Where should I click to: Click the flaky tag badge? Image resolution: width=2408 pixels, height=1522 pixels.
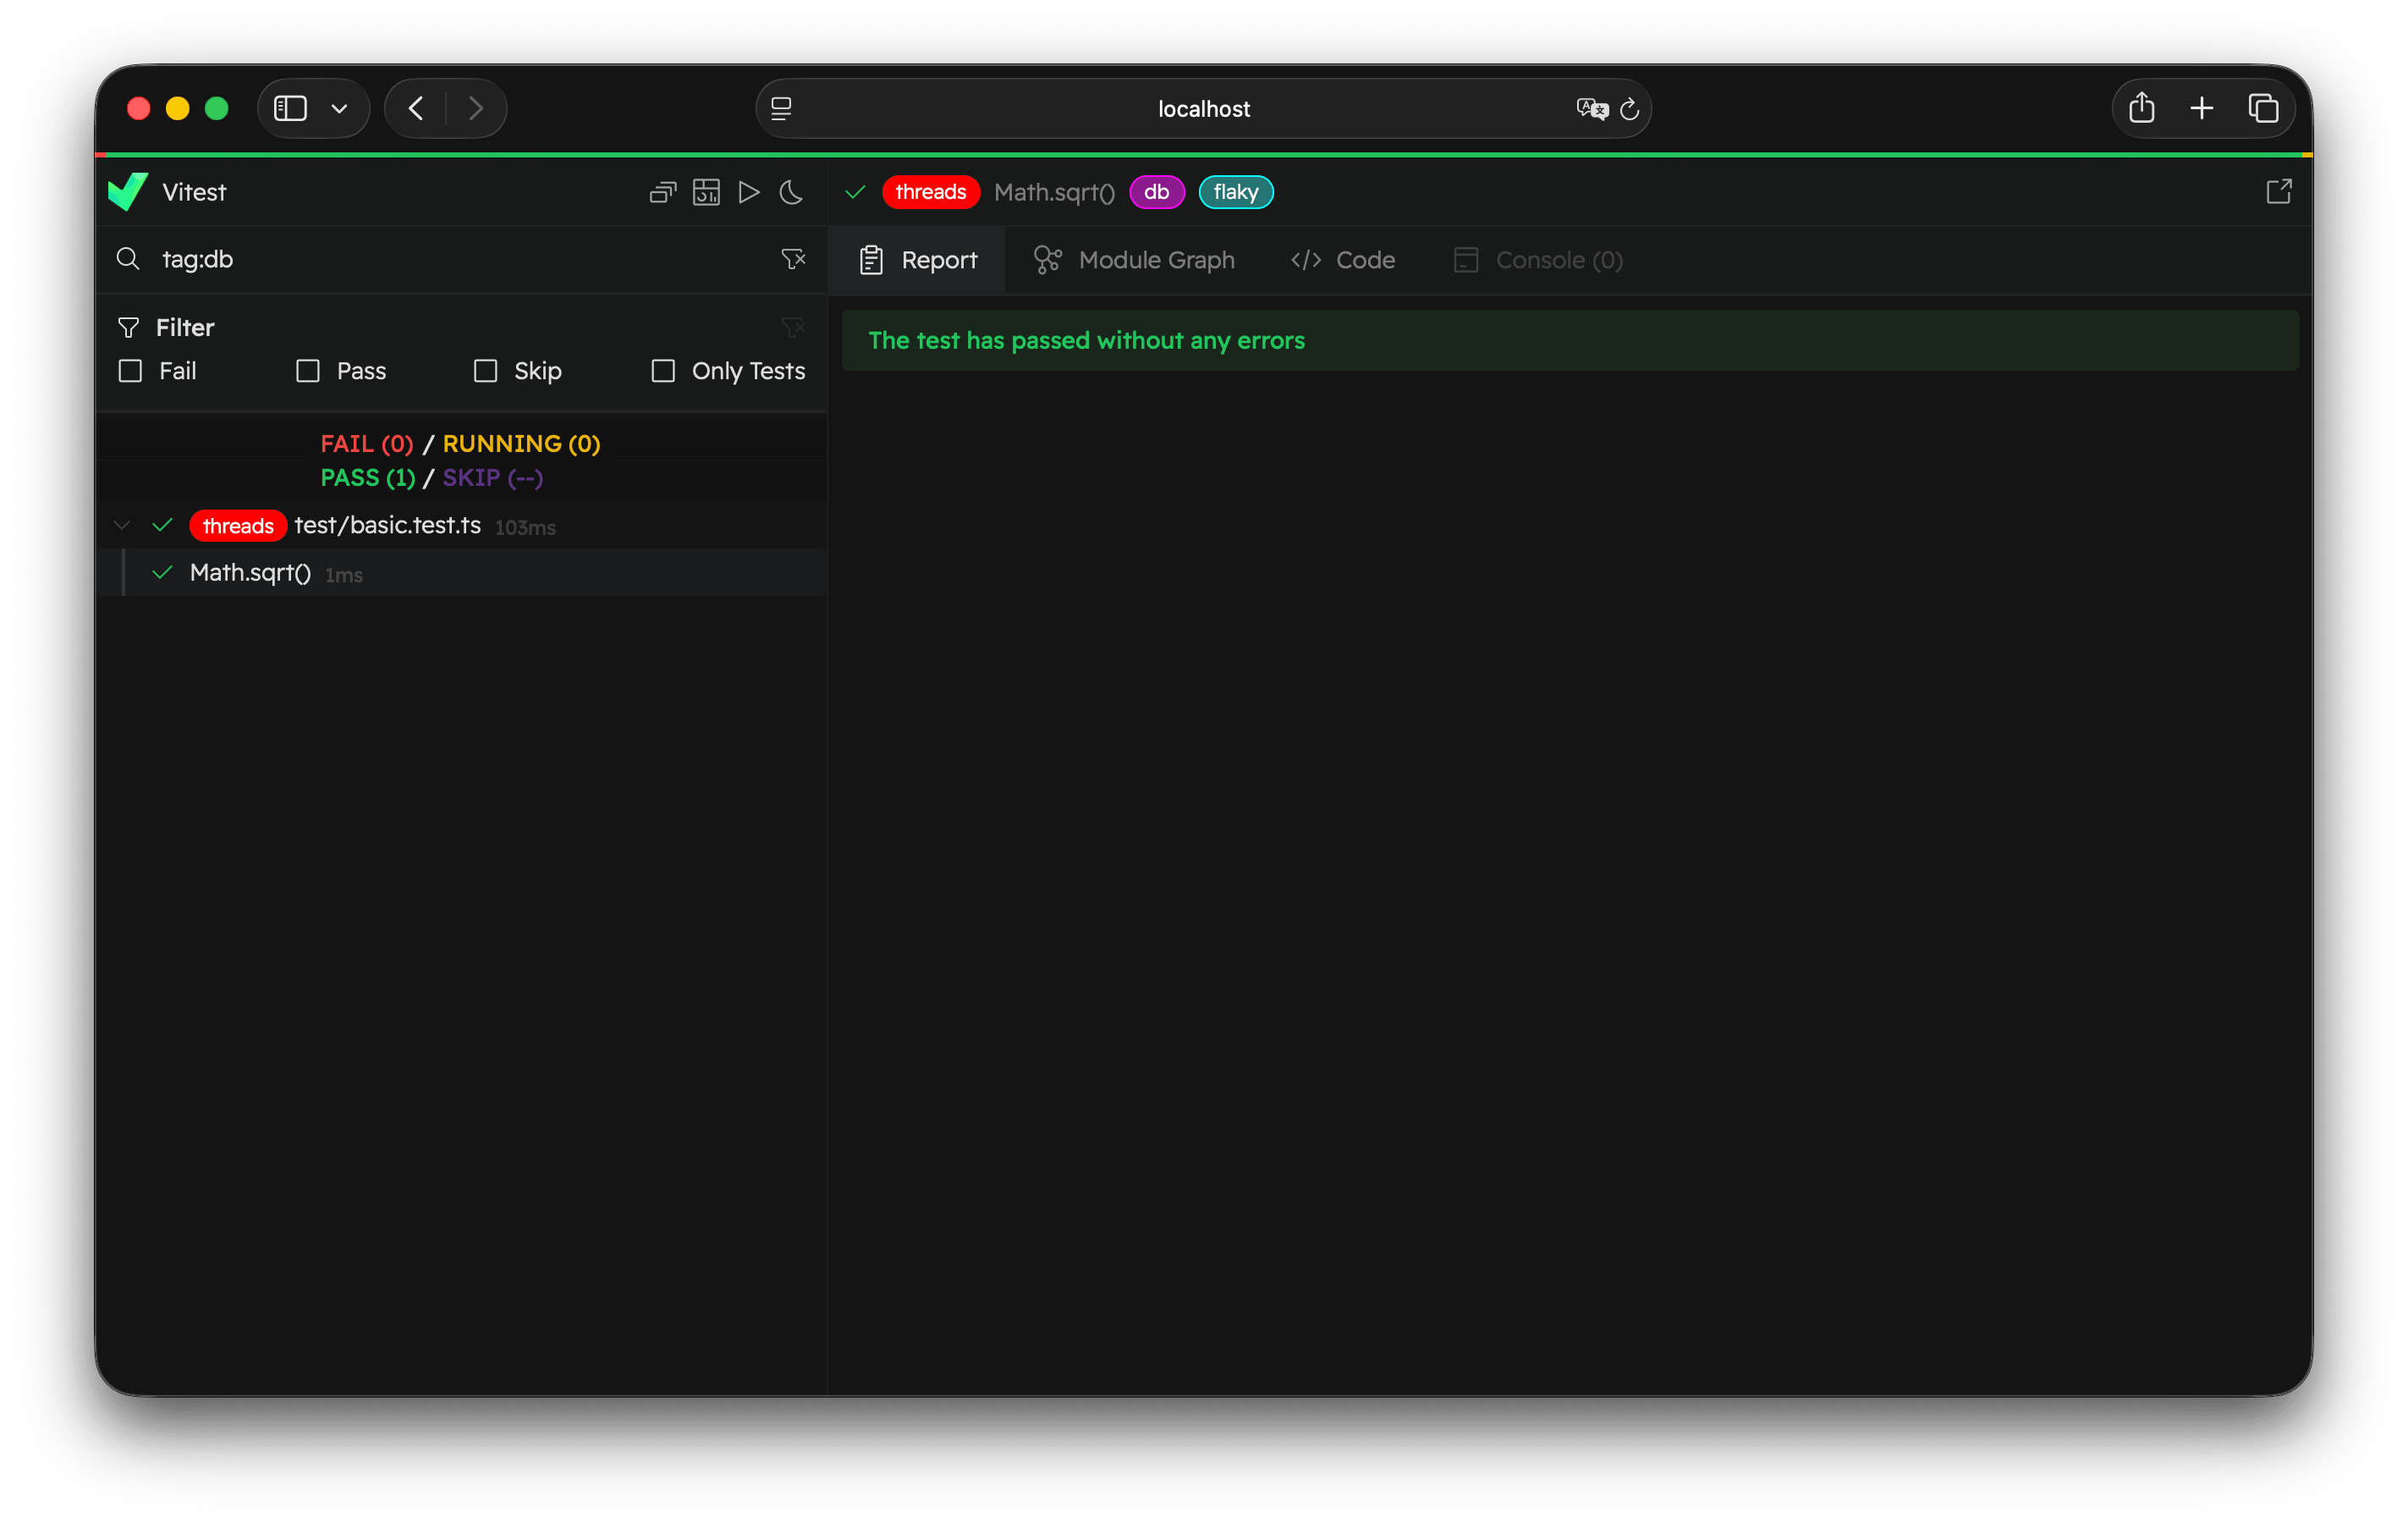pos(1235,191)
